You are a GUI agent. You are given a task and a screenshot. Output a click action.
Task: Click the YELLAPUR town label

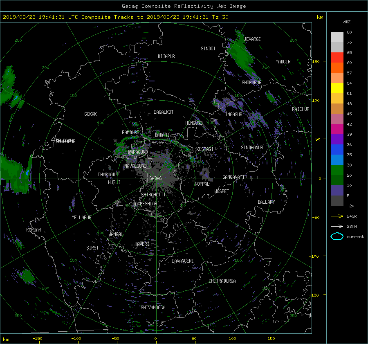click(x=81, y=218)
